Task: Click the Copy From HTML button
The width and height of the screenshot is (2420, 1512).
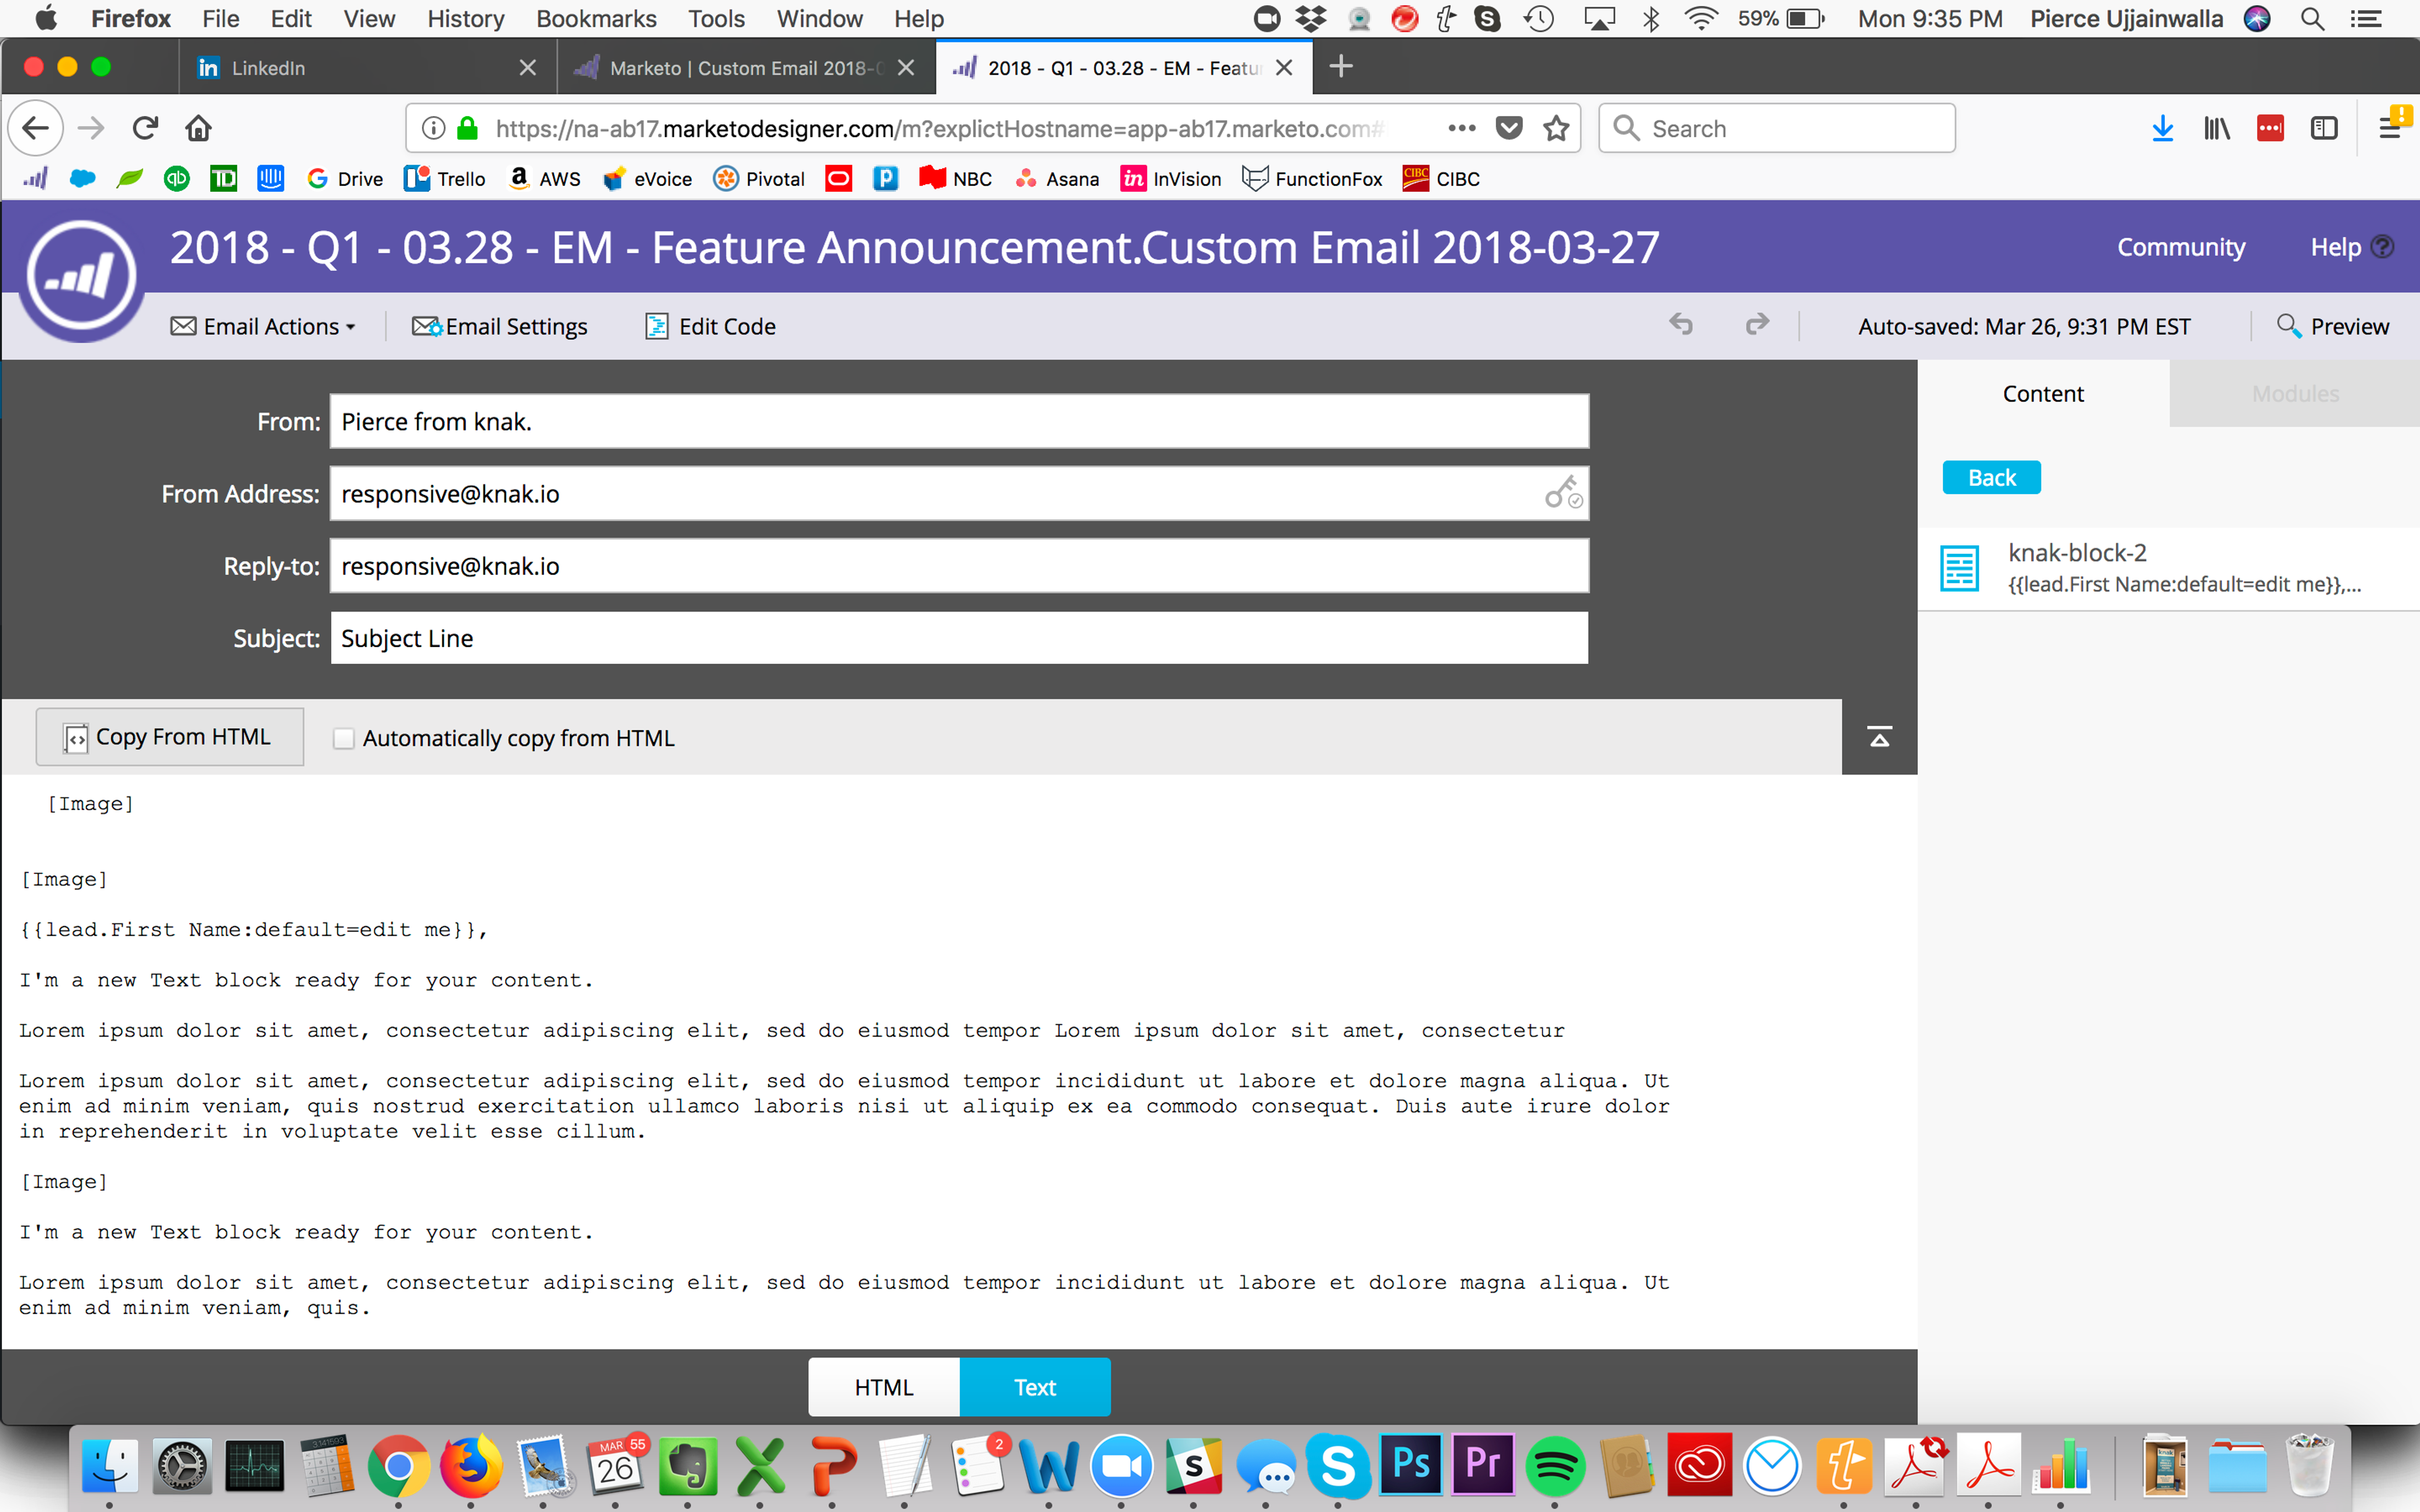Action: click(x=169, y=737)
